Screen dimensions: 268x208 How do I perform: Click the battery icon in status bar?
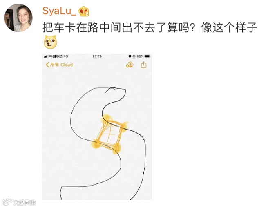[x=147, y=56]
